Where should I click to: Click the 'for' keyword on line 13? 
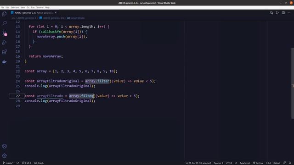click(32, 27)
